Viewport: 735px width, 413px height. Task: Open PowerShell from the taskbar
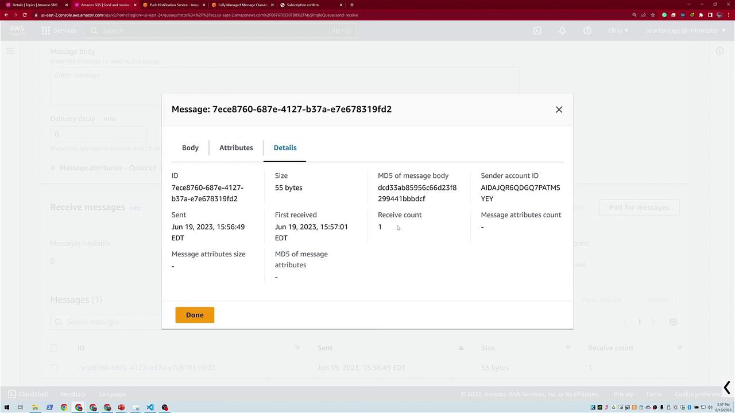(49, 407)
